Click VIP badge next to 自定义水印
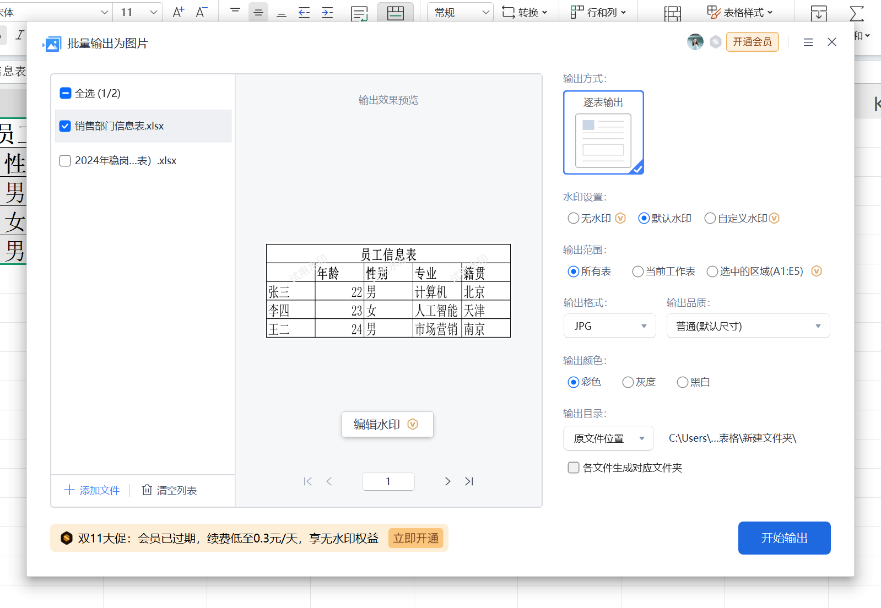Viewport: 881px width, 608px height. (x=774, y=219)
